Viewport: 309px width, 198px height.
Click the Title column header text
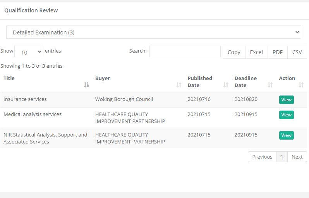tap(9, 78)
